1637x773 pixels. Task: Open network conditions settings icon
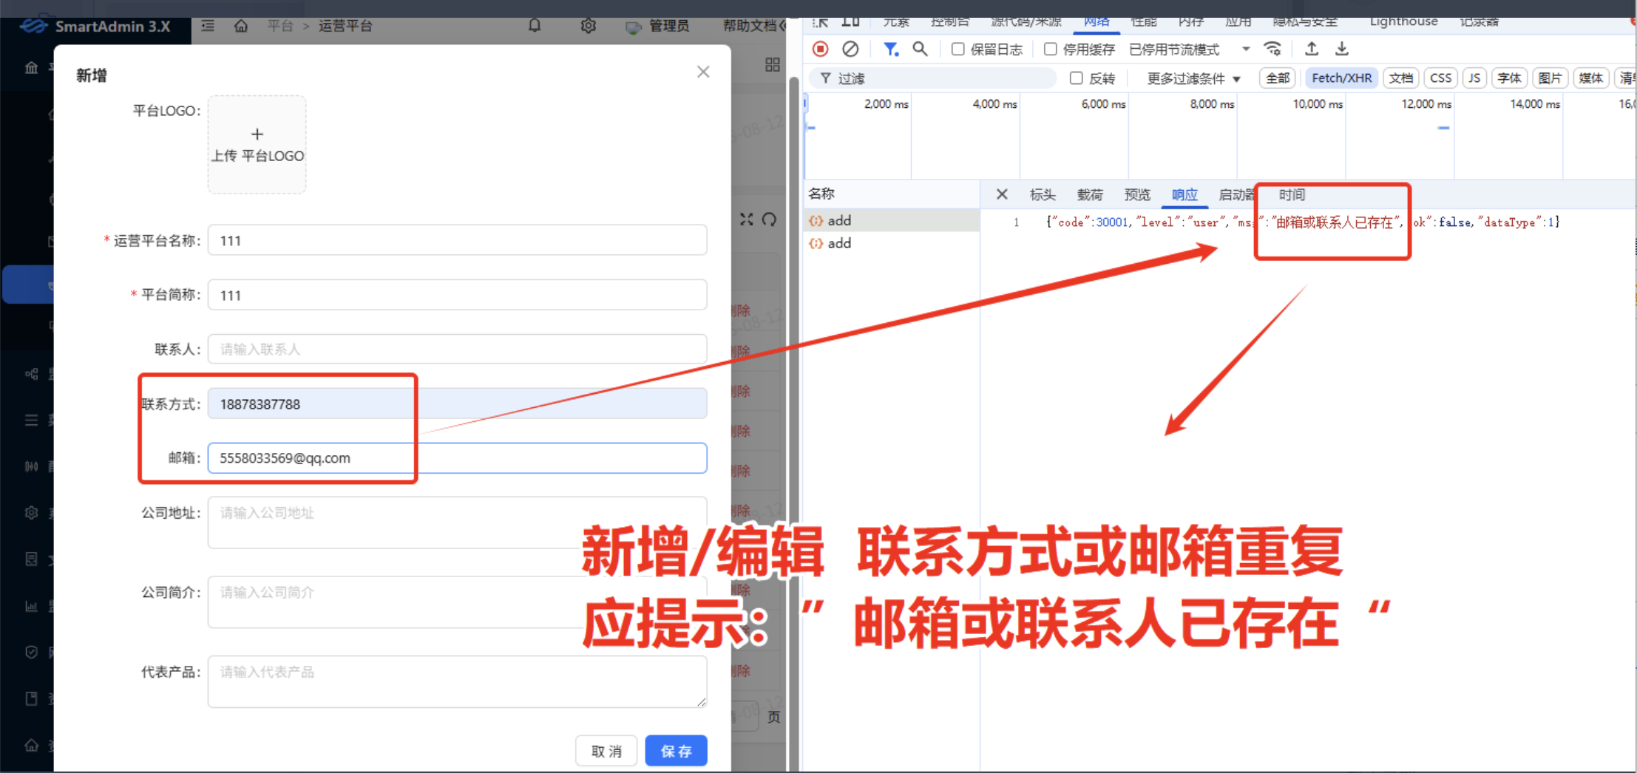pyautogui.click(x=1272, y=49)
